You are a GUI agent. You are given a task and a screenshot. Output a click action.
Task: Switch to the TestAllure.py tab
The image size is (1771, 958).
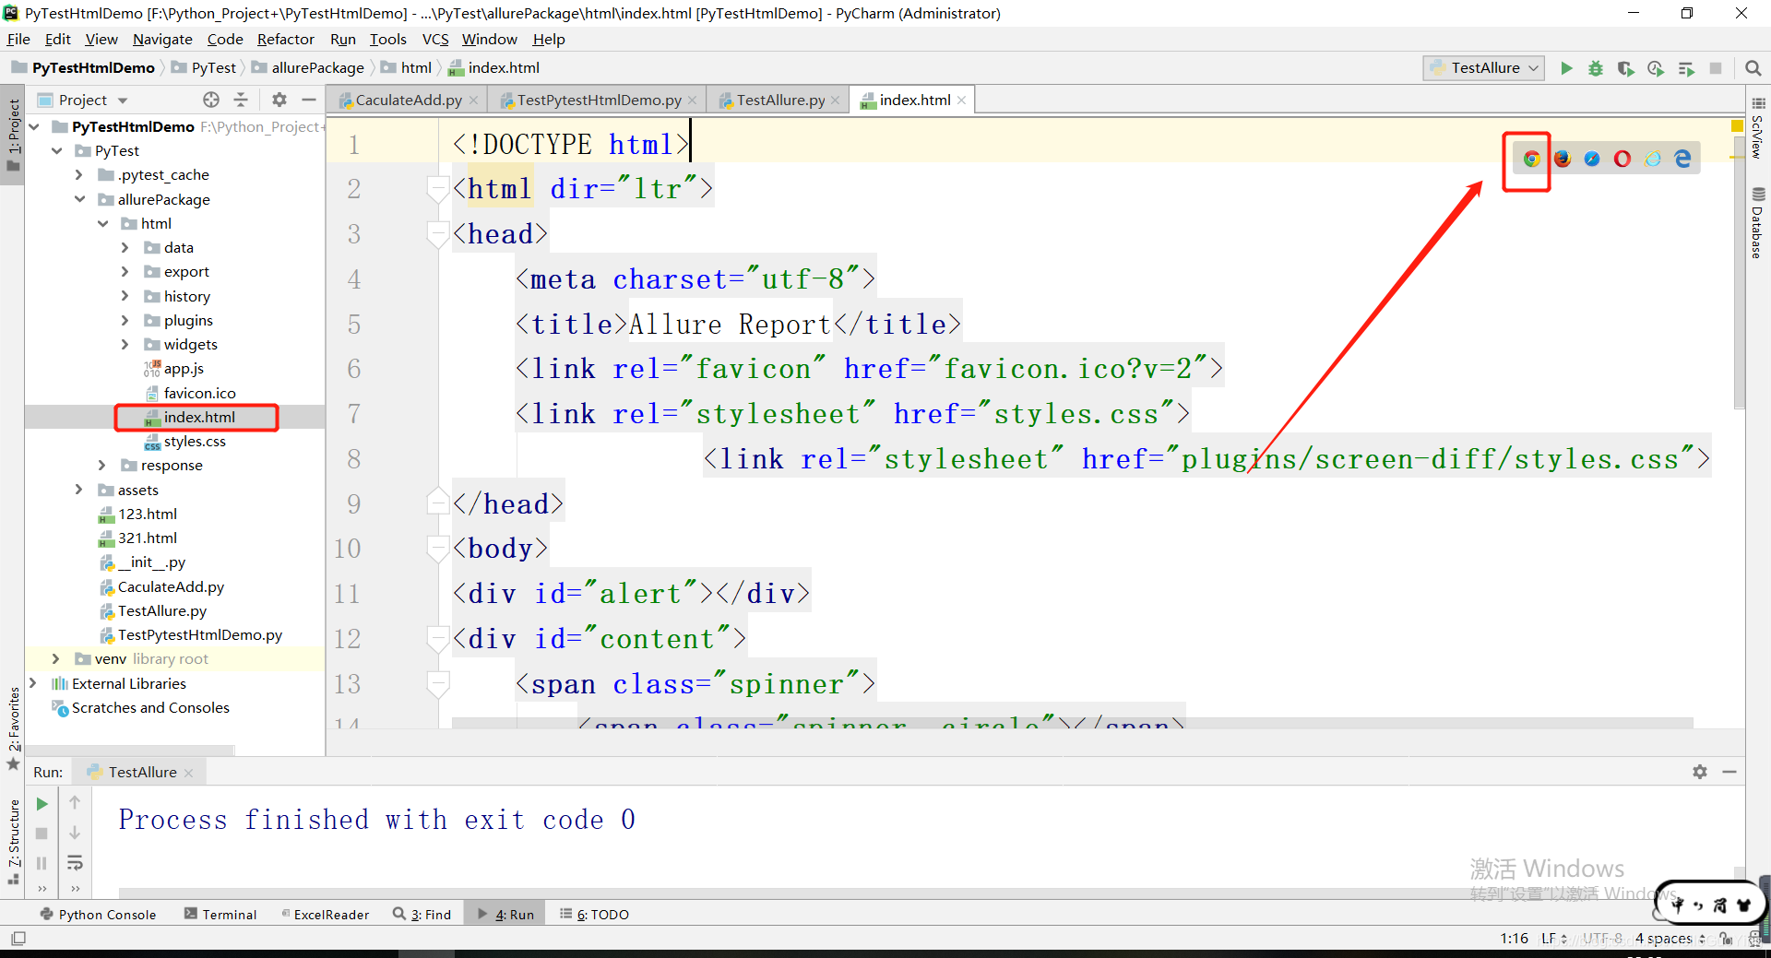pyautogui.click(x=780, y=100)
